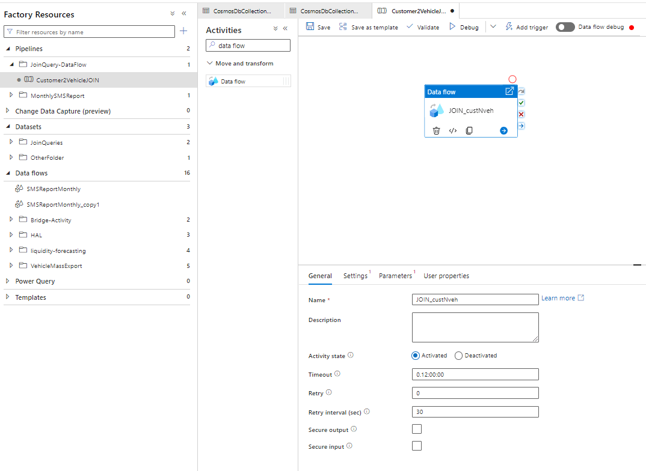Switch to the Settings tab
The image size is (646, 471).
(355, 276)
